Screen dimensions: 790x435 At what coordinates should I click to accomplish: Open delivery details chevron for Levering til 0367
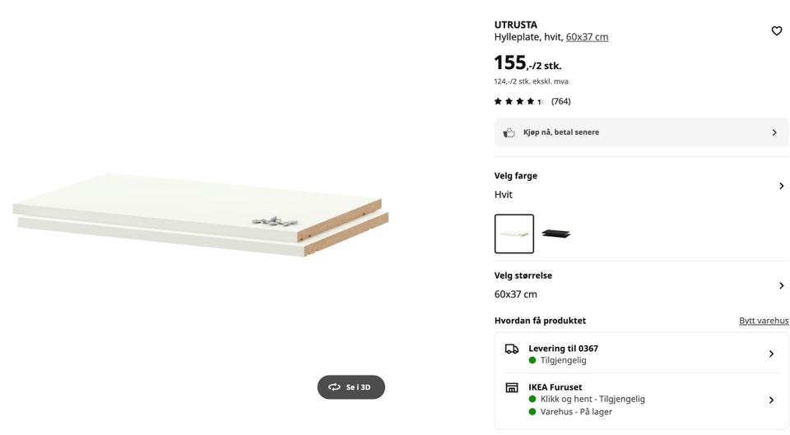coord(771,354)
